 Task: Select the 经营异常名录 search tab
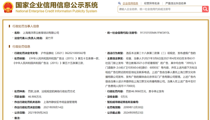152,3
